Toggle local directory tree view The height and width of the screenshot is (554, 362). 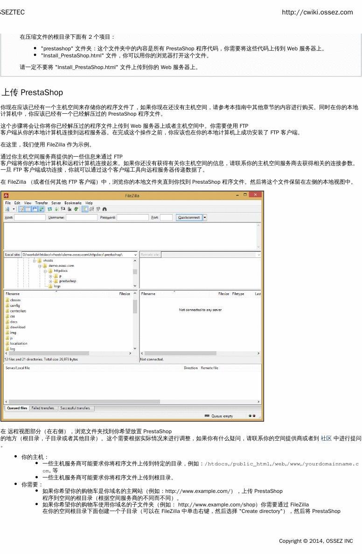pyautogui.click(x=28, y=209)
